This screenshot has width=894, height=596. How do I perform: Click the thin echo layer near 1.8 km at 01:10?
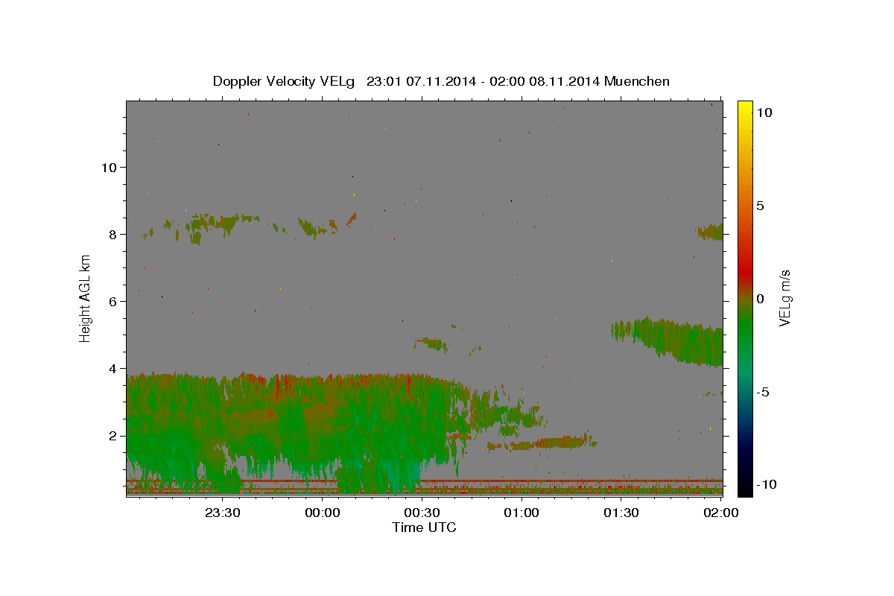[x=544, y=443]
